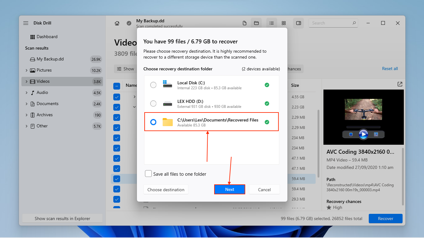Uncheck the select-all checkbox in the file list

click(x=117, y=86)
